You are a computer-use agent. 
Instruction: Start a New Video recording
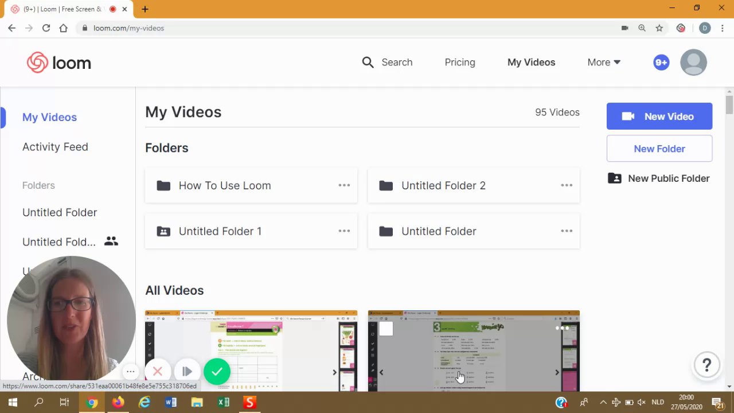pos(659,116)
